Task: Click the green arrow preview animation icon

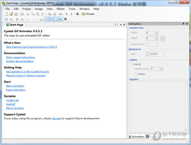Action: [x=77, y=14]
